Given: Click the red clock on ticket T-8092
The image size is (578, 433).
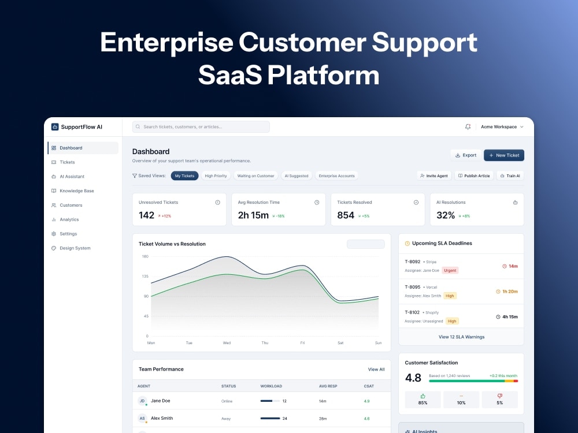Looking at the screenshot, I should coord(504,266).
